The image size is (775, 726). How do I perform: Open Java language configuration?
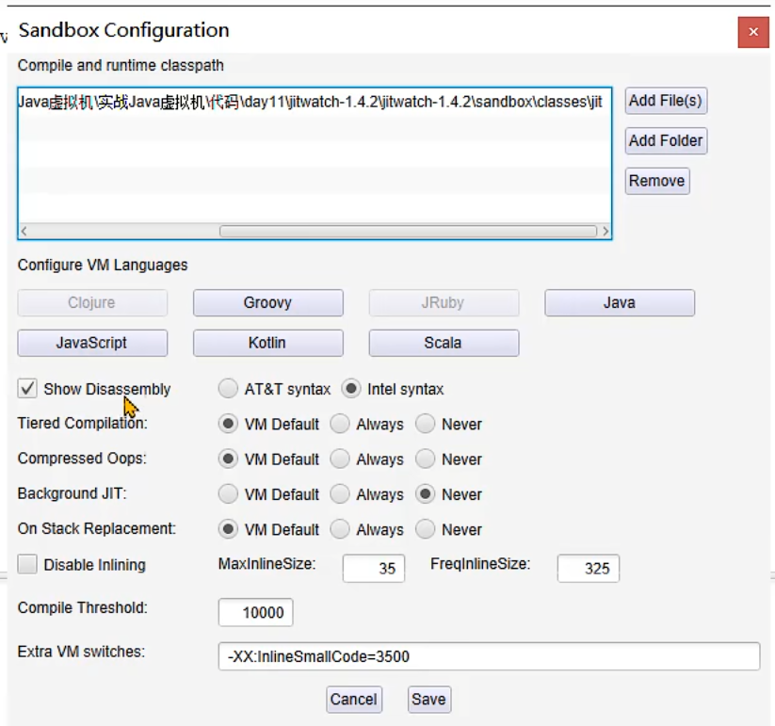point(619,303)
